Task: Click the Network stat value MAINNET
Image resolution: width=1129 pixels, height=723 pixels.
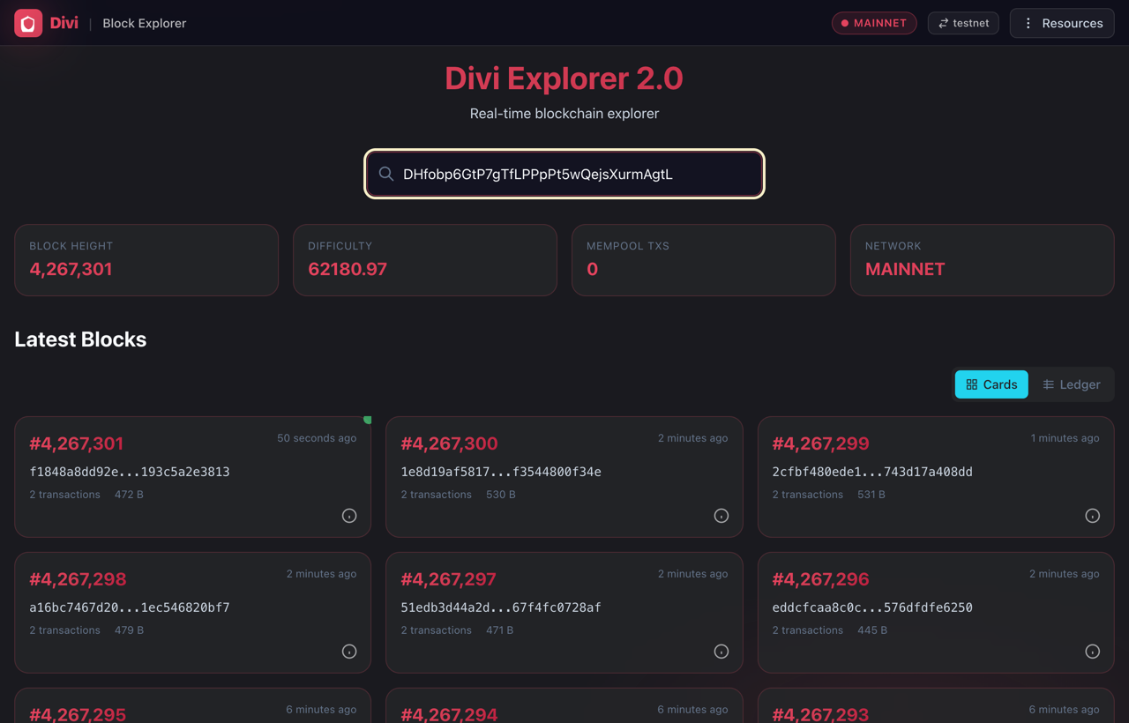Action: (x=905, y=269)
